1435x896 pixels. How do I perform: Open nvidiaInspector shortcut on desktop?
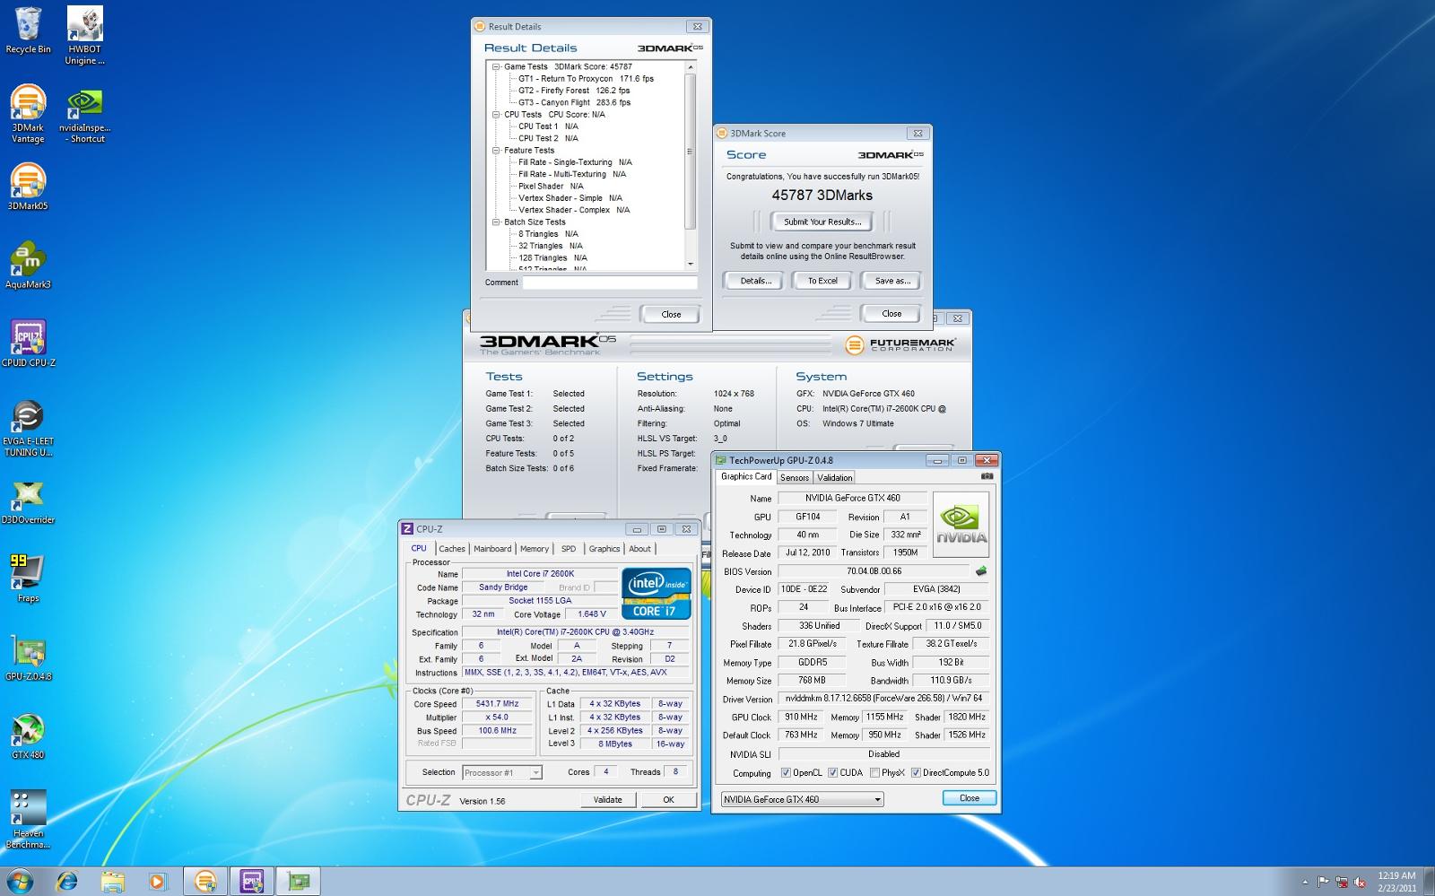point(85,115)
